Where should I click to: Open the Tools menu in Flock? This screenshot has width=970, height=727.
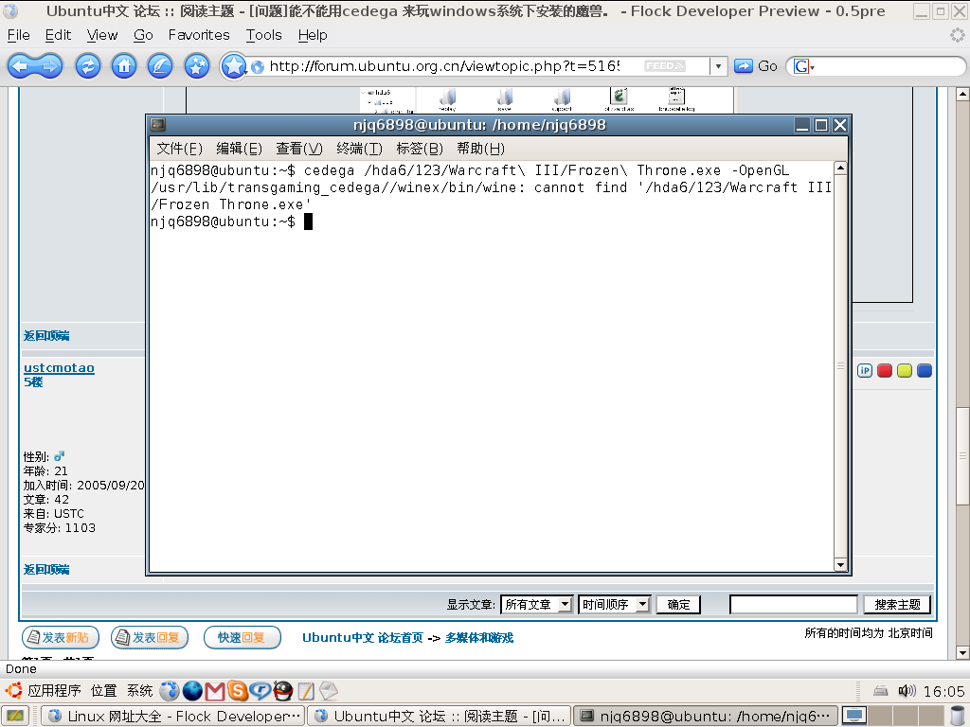263,35
